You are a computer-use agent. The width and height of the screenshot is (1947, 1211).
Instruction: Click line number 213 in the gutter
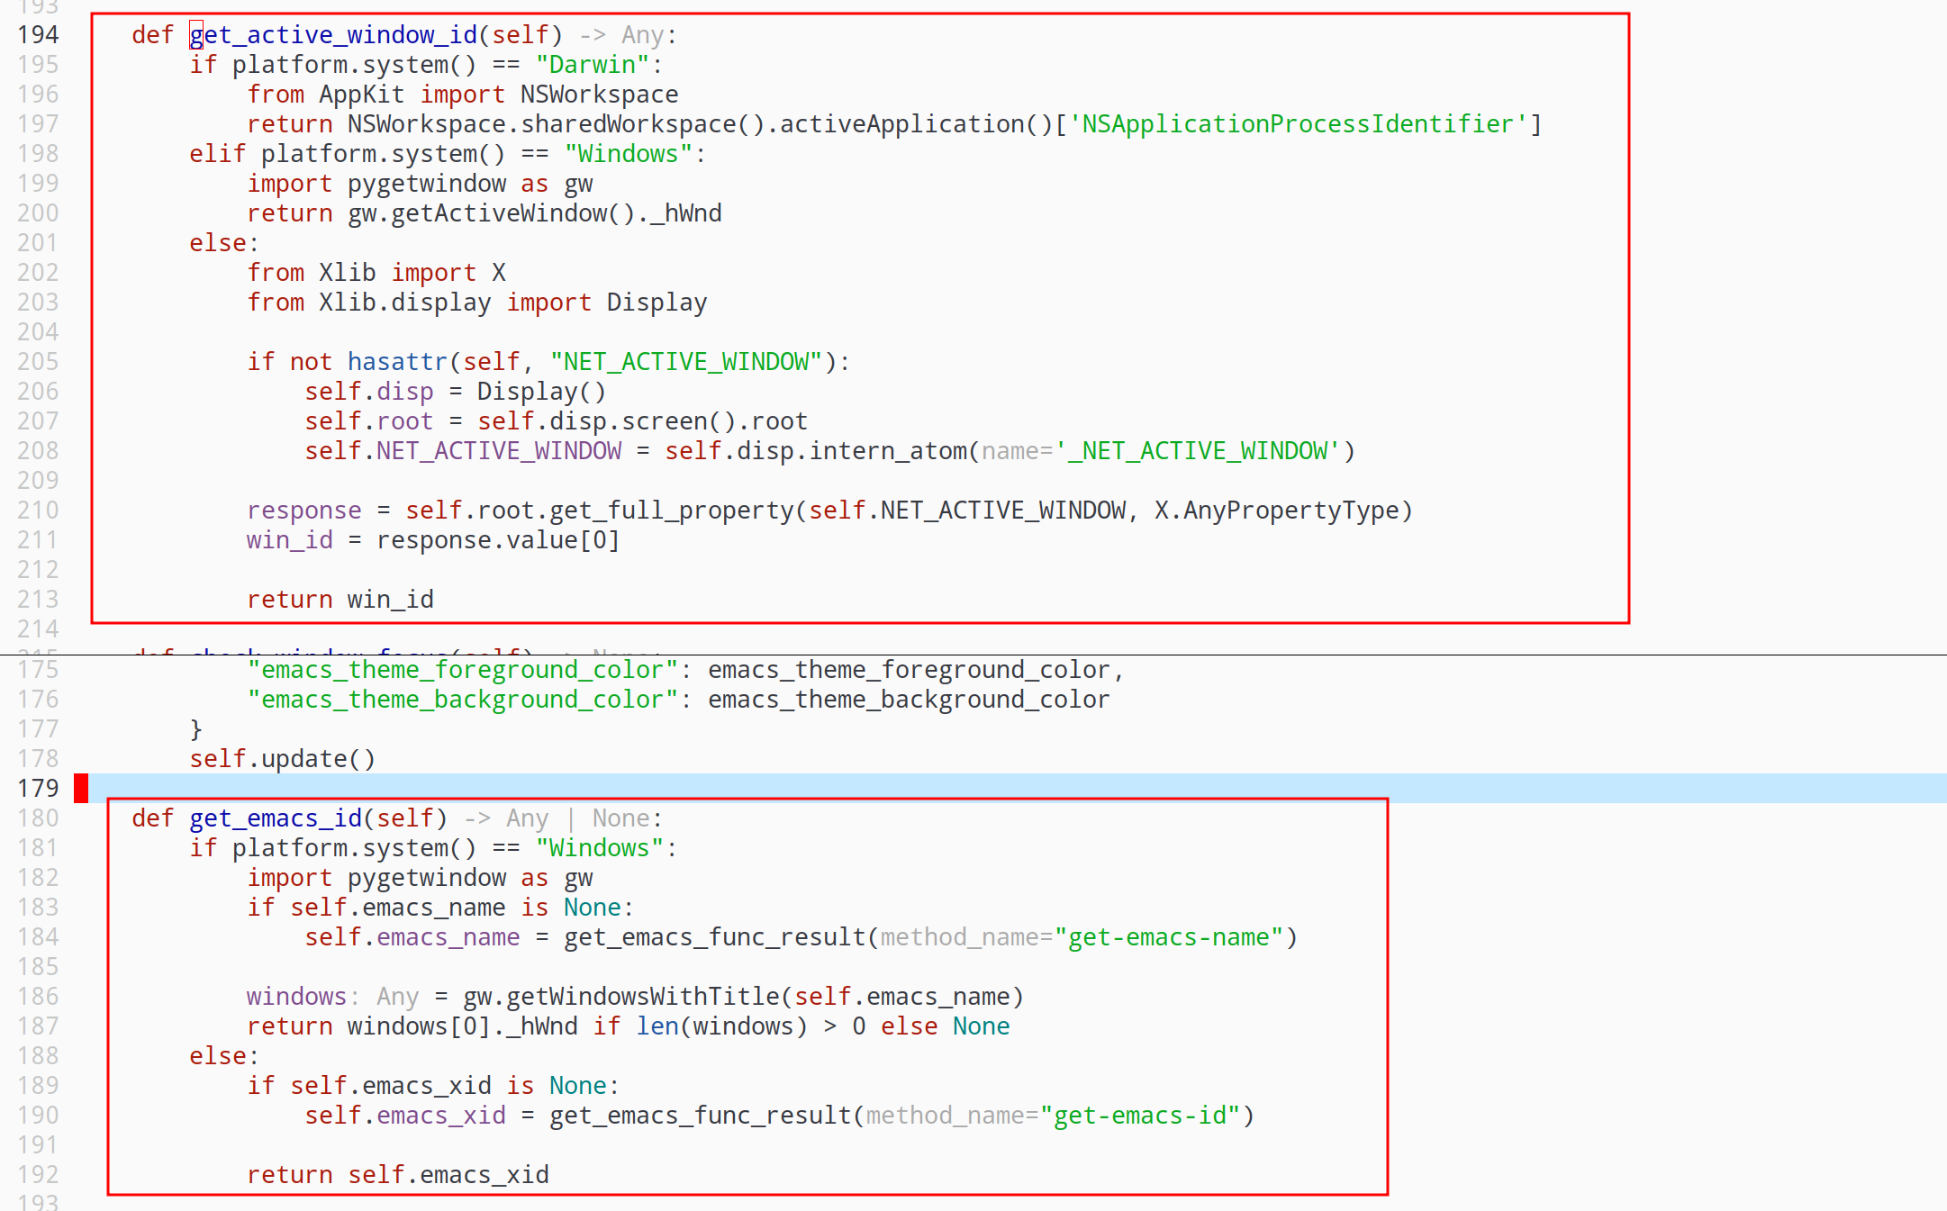pyautogui.click(x=38, y=599)
